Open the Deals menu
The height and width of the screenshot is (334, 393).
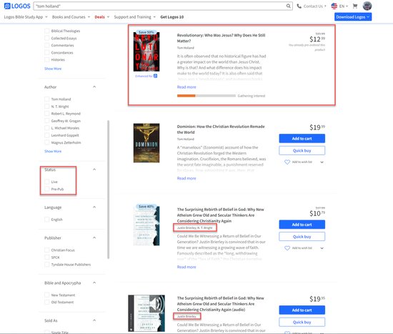click(101, 17)
